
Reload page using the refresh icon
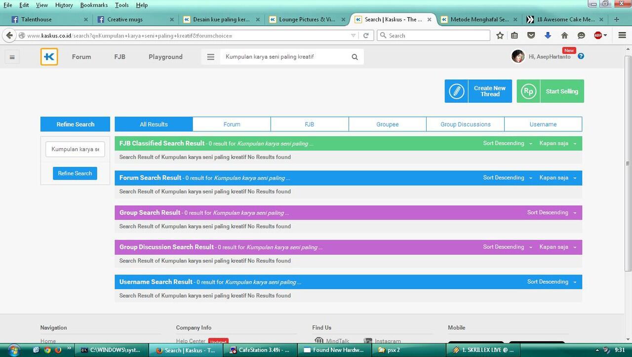(366, 36)
